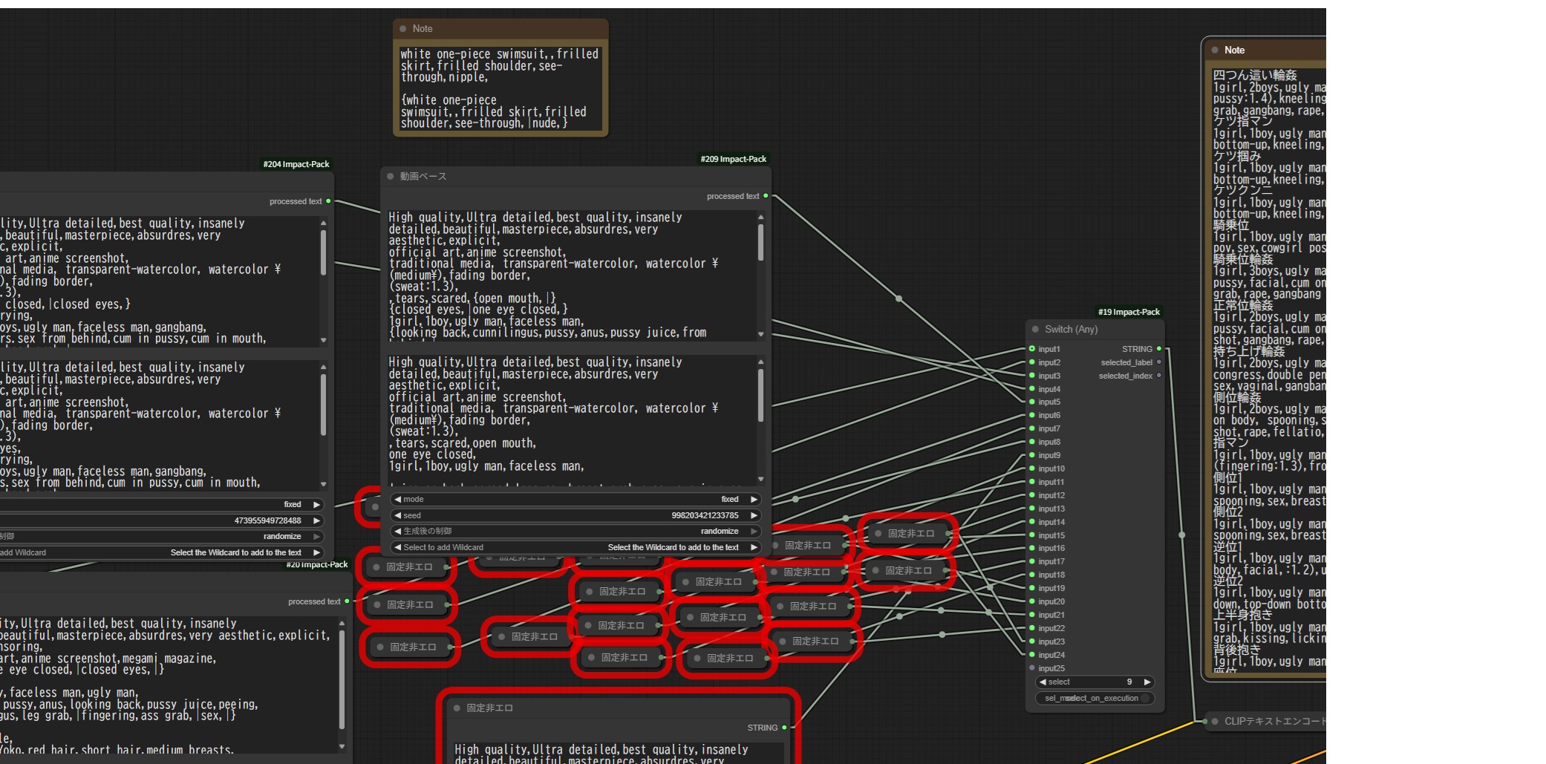Click the selected_index output port
Viewport: 1546px width, 764px height.
click(1158, 376)
